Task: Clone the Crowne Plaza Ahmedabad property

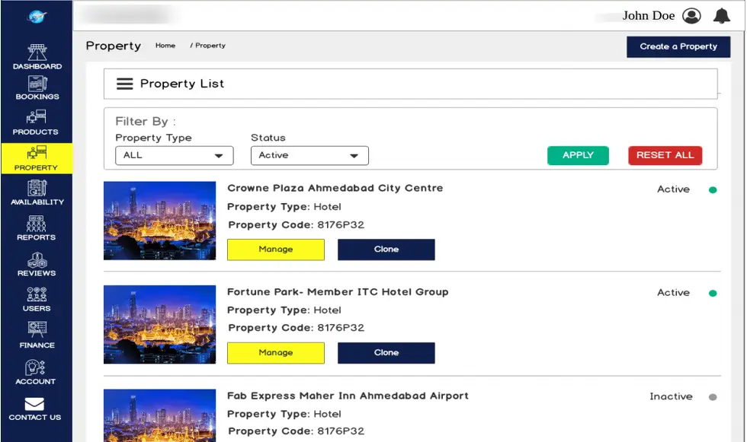Action: (386, 250)
